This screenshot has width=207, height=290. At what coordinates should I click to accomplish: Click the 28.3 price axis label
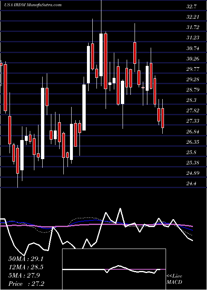pyautogui.click(x=192, y=100)
